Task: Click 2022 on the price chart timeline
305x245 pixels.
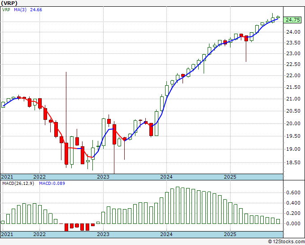Action: tap(39, 177)
